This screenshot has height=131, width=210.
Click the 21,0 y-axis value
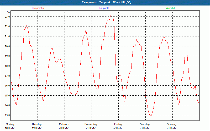(x=7, y=36)
